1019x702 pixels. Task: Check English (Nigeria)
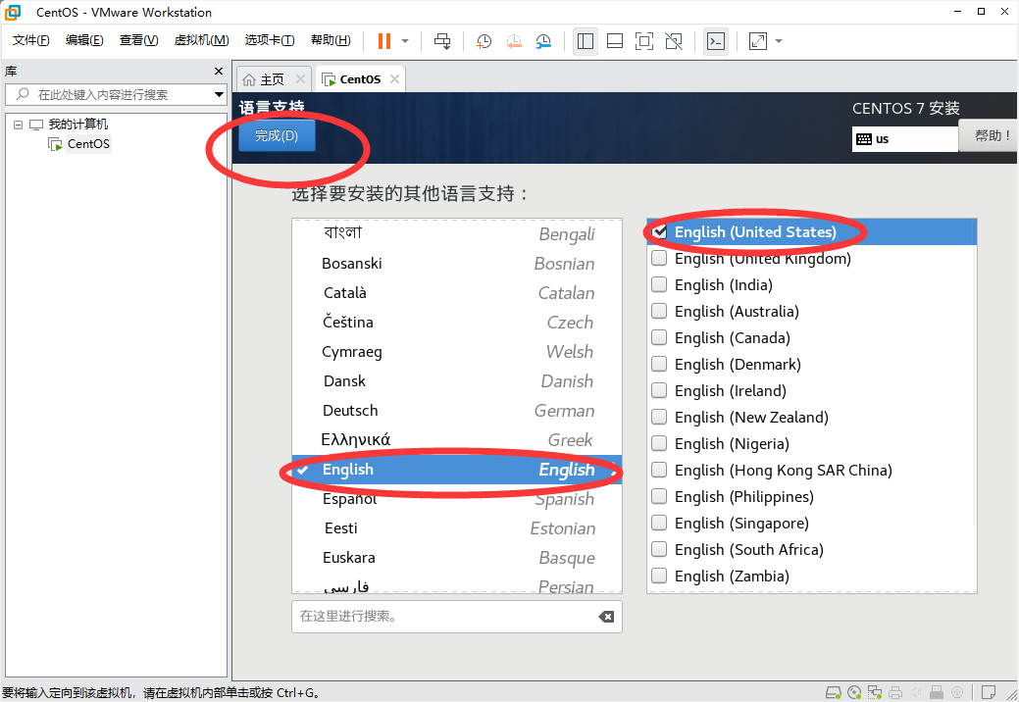point(660,443)
